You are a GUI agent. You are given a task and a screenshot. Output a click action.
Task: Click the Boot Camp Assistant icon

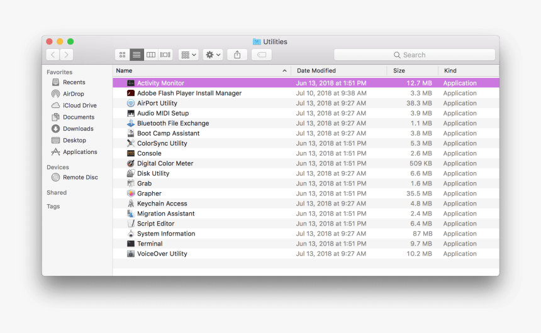(x=131, y=133)
